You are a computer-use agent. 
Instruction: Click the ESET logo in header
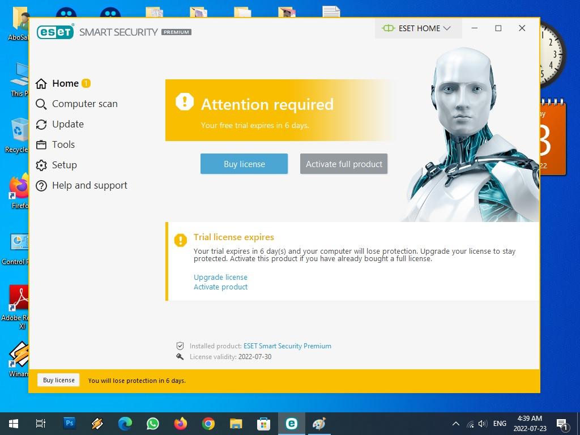coord(56,32)
